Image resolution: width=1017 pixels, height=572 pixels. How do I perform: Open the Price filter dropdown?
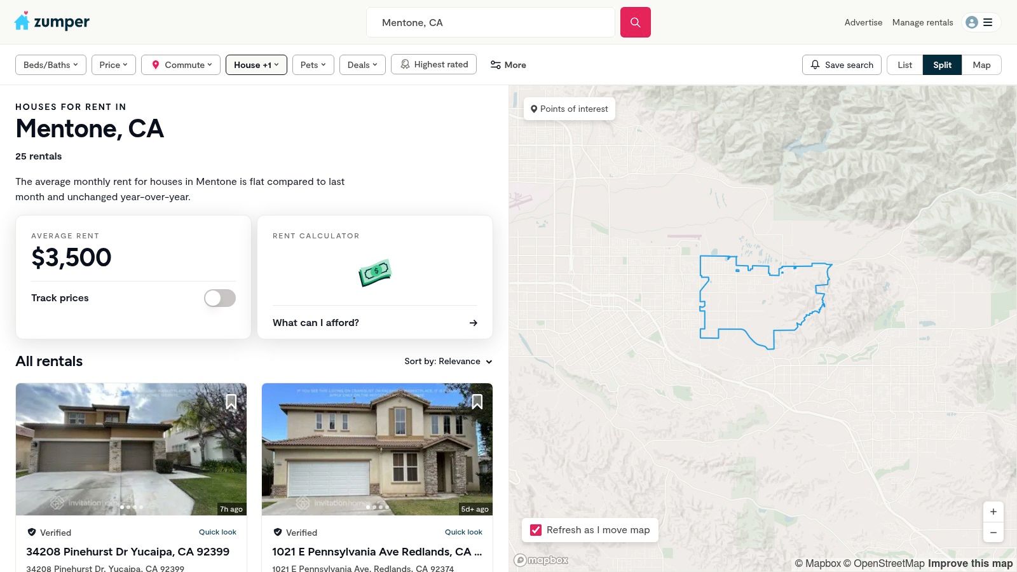(113, 65)
